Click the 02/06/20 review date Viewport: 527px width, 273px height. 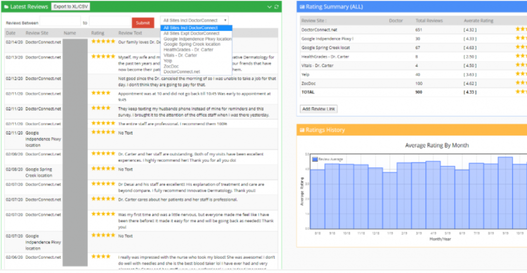point(14,257)
